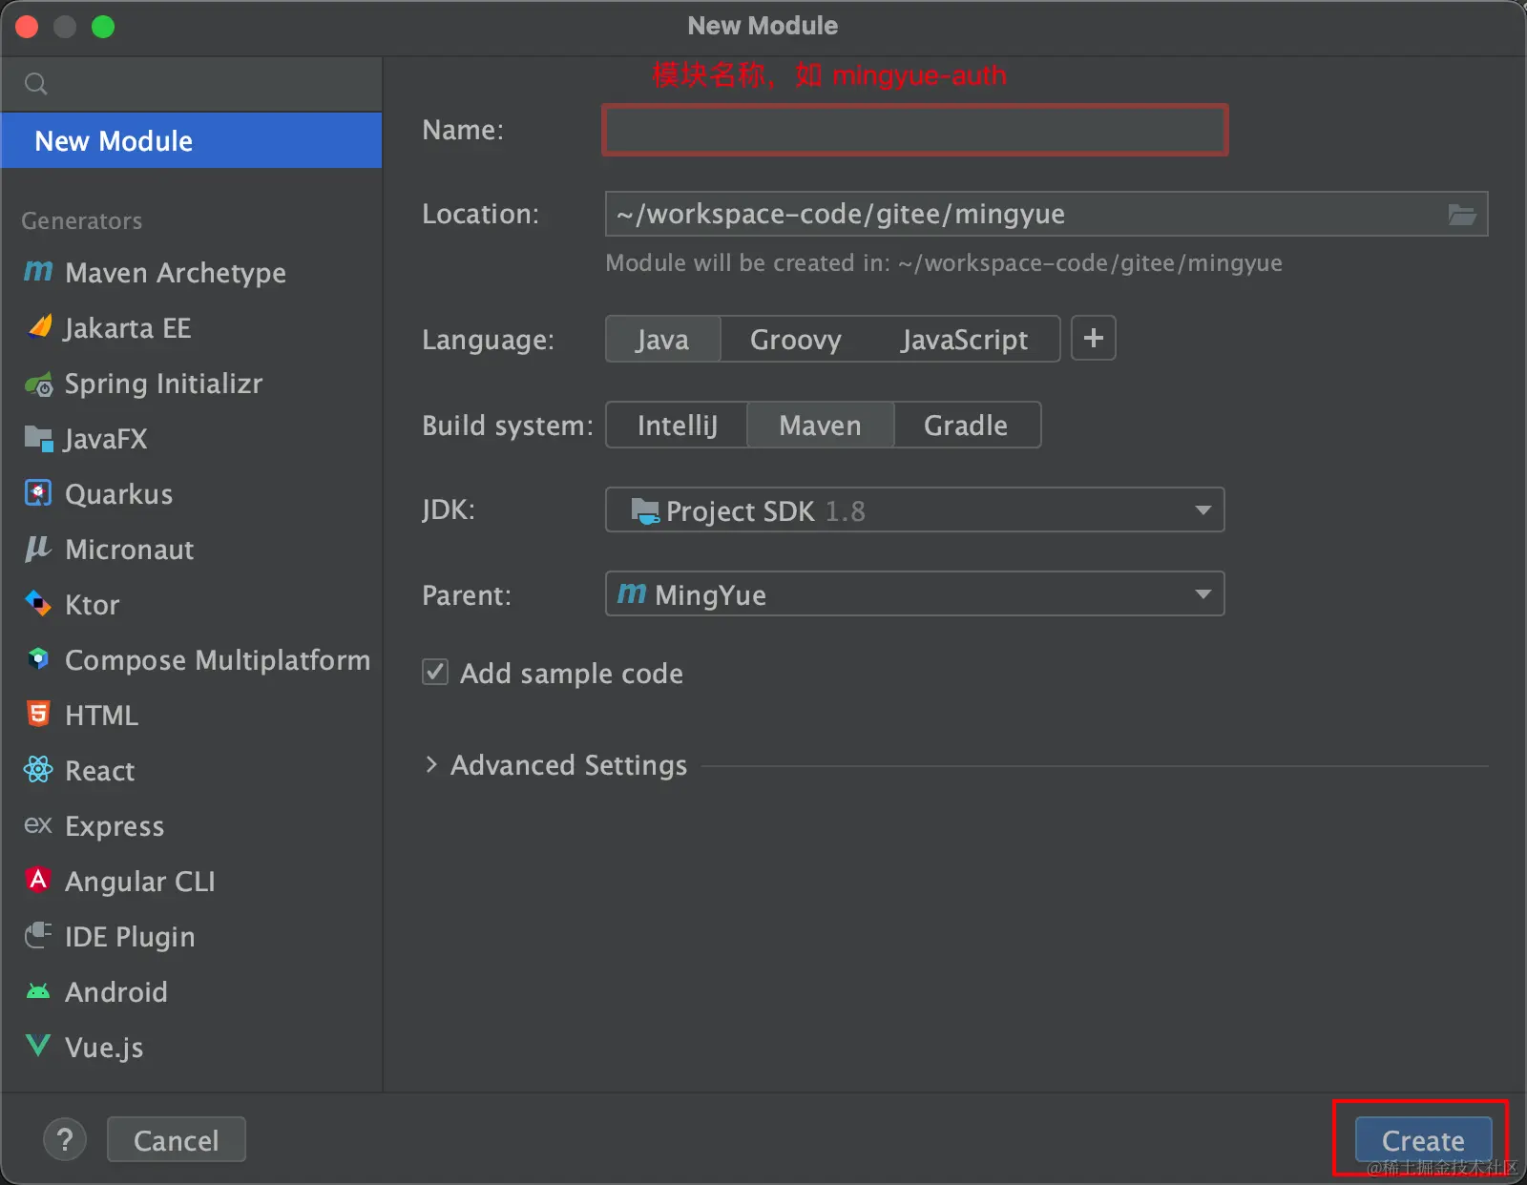Viewport: 1527px width, 1185px height.
Task: Select Java as the language
Action: 662,339
